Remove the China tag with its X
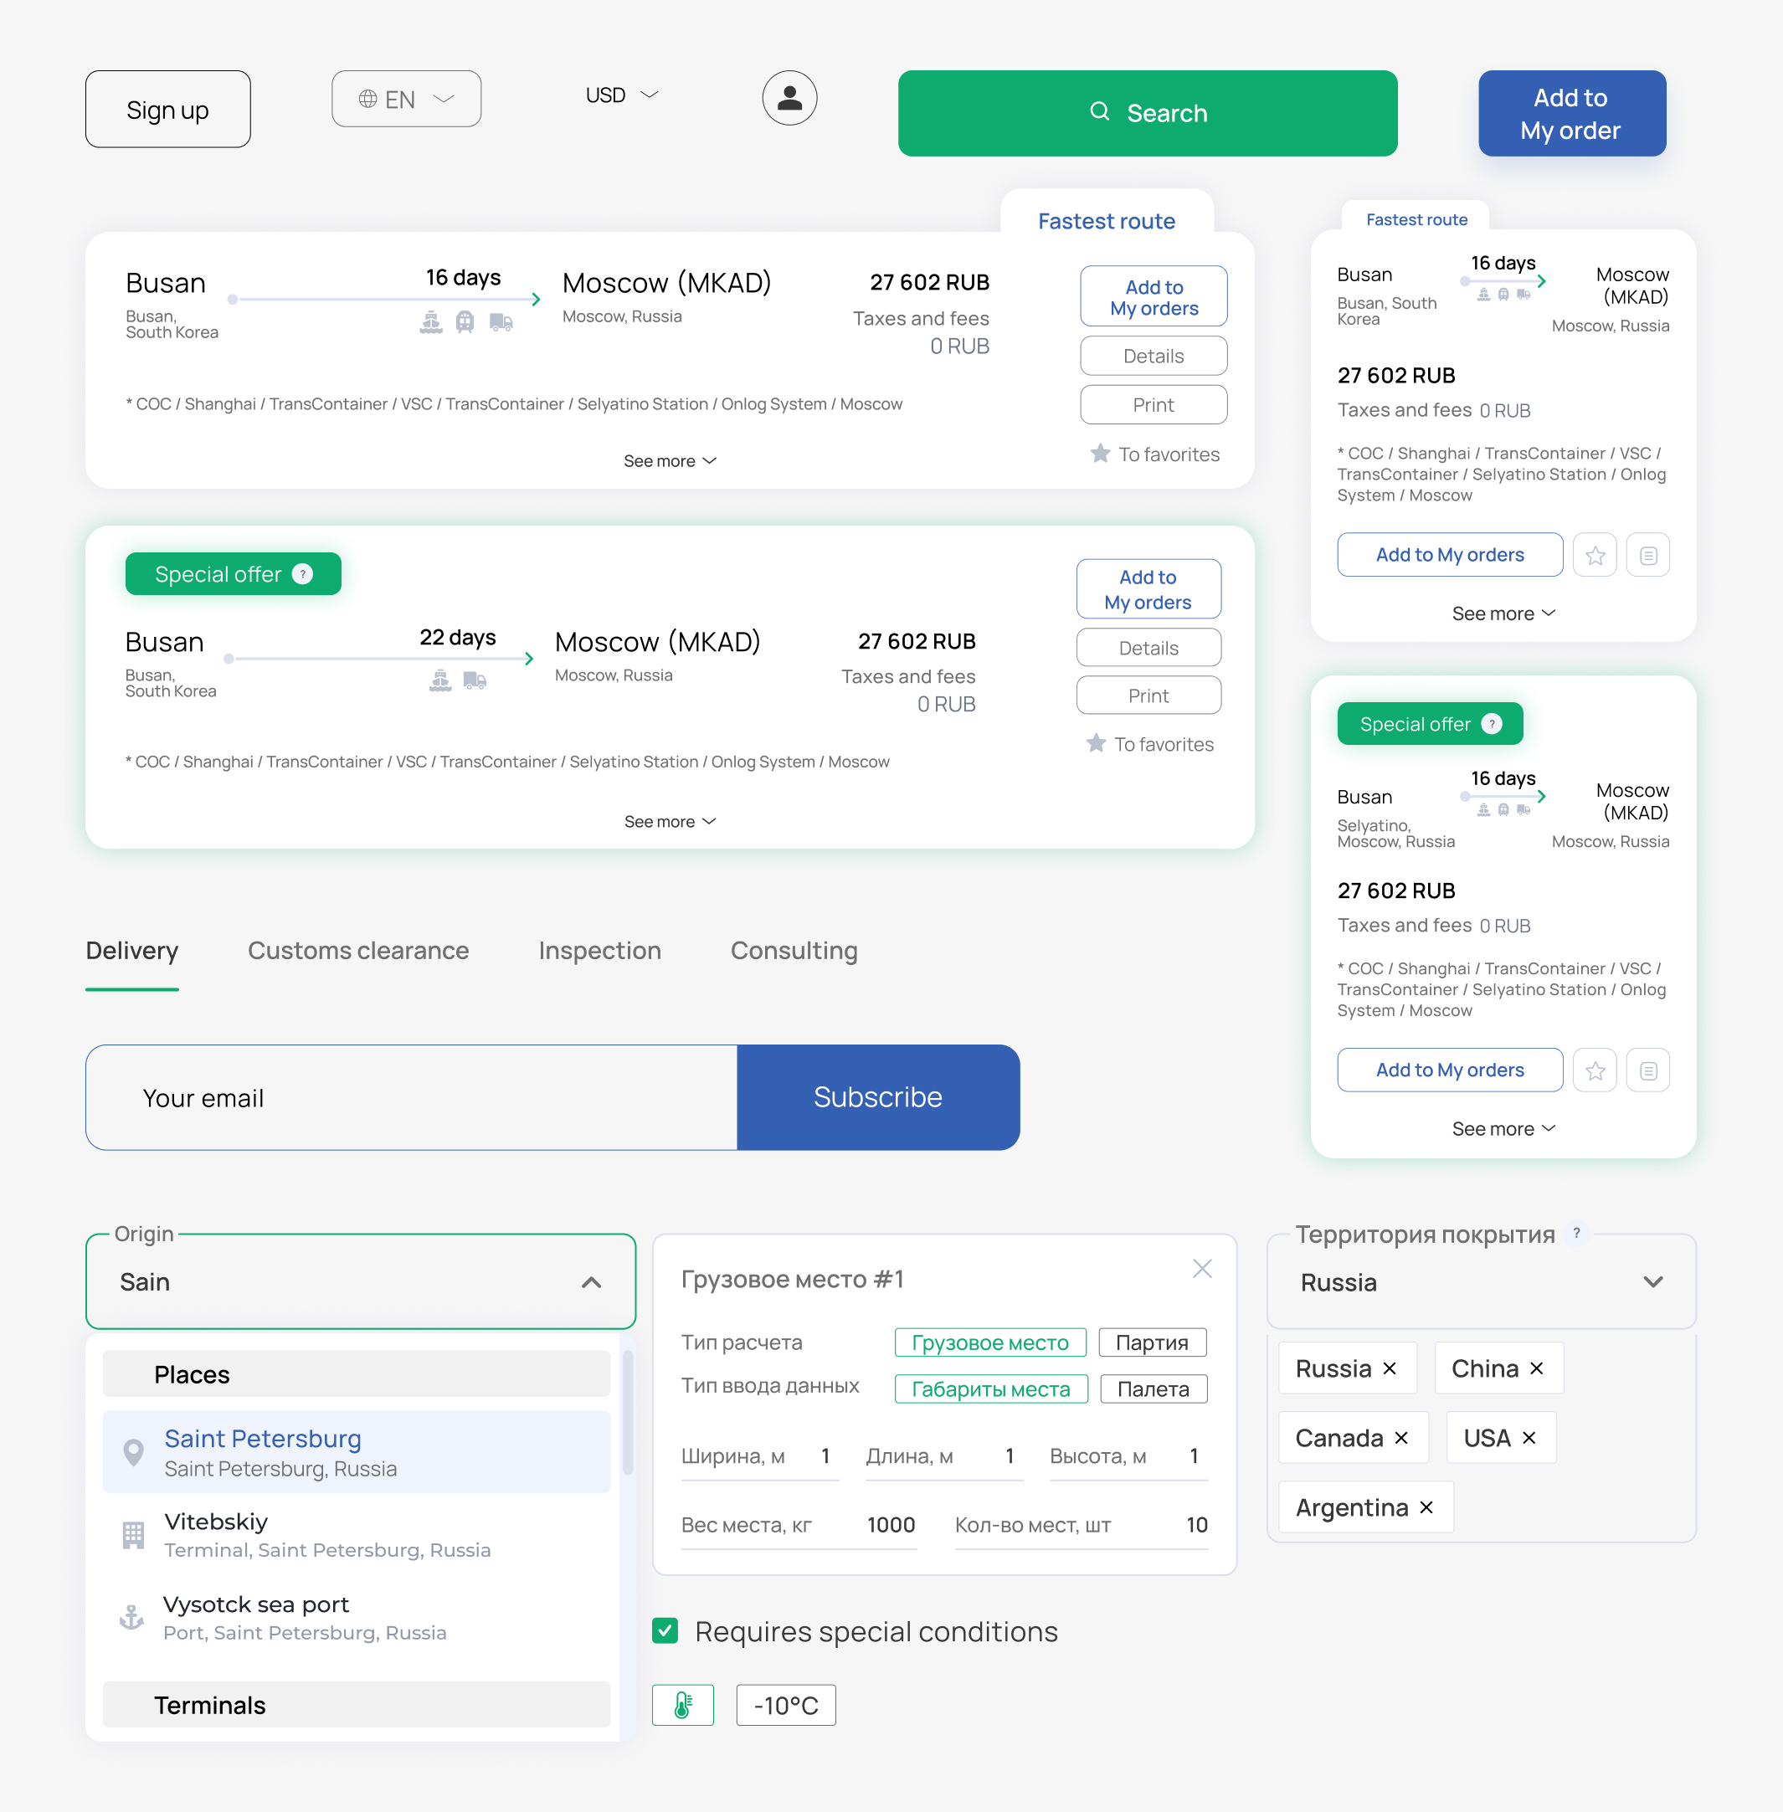 (x=1537, y=1368)
